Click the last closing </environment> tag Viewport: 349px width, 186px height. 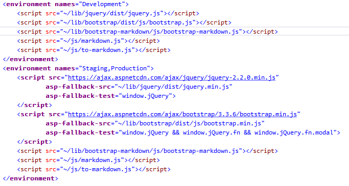(x=30, y=178)
